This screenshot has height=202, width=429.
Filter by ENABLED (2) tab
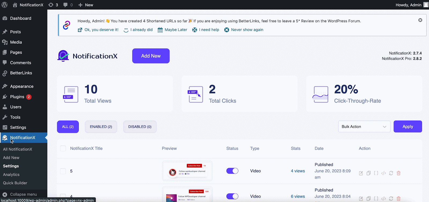click(x=101, y=127)
